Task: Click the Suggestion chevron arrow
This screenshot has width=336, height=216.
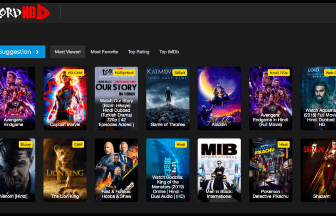Action: [37, 52]
